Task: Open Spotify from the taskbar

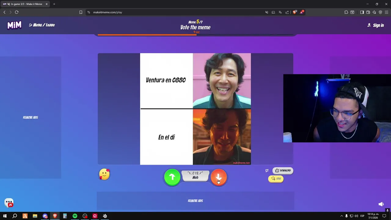Action: (x=75, y=216)
